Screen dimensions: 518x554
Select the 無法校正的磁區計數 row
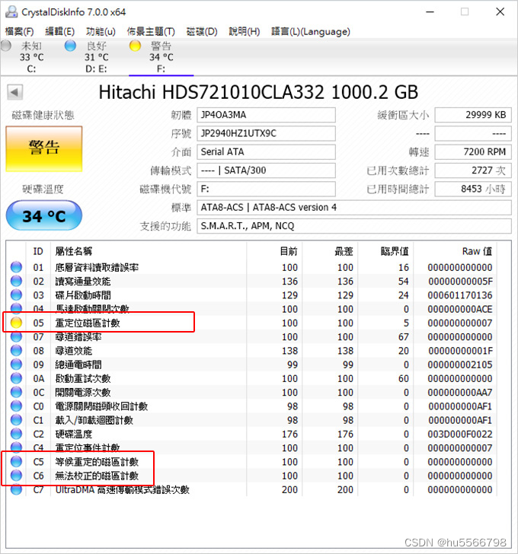(x=251, y=476)
